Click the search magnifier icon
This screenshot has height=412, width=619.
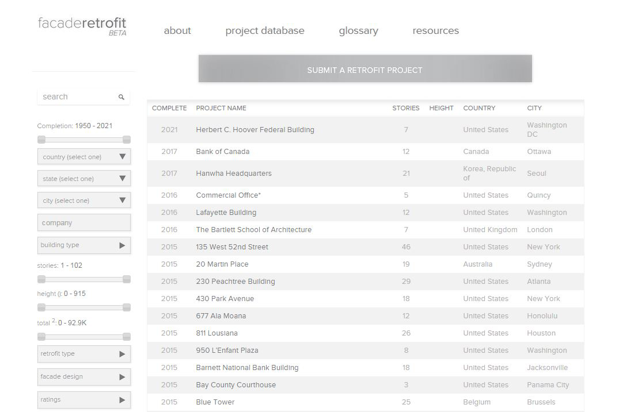121,97
